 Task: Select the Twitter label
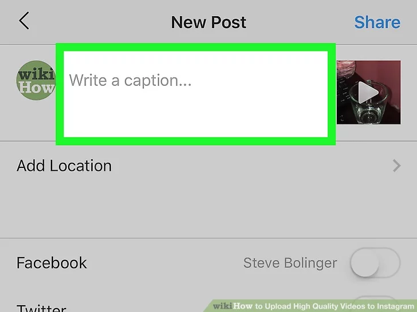tap(41, 308)
